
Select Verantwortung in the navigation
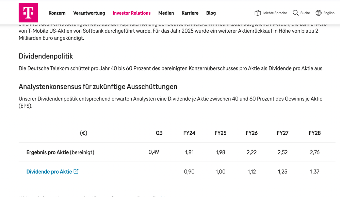[x=89, y=13]
